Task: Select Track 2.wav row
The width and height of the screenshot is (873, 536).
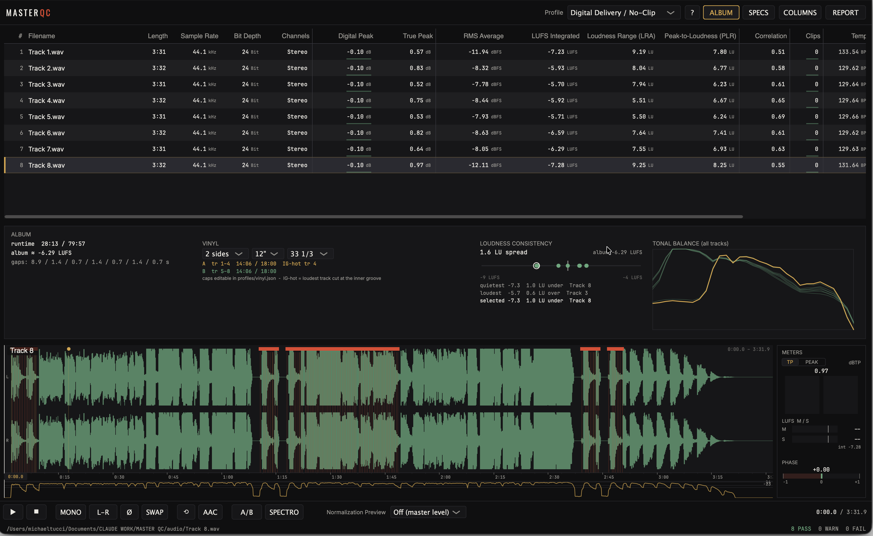Action: [435, 68]
